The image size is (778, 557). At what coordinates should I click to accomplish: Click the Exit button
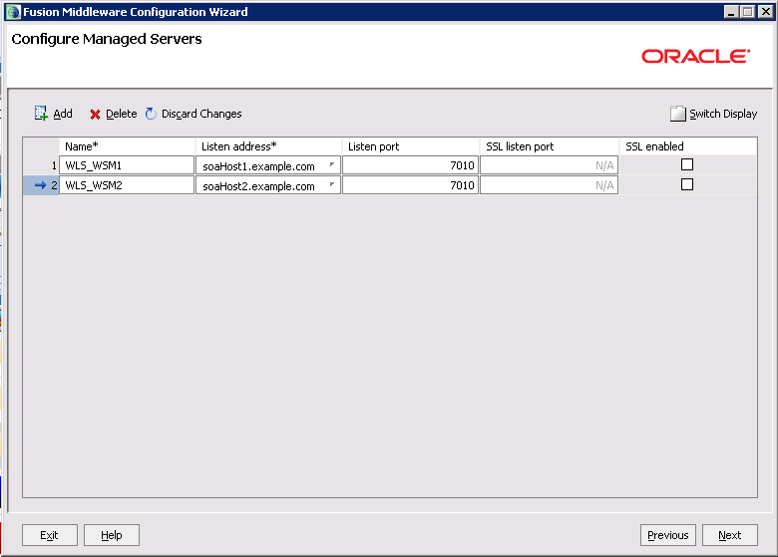click(x=50, y=535)
